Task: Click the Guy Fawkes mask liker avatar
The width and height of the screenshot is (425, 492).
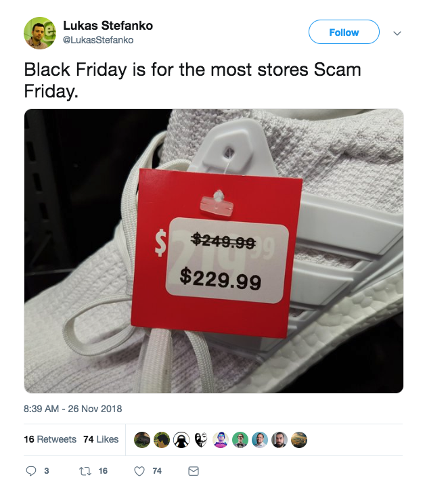Action: click(201, 440)
